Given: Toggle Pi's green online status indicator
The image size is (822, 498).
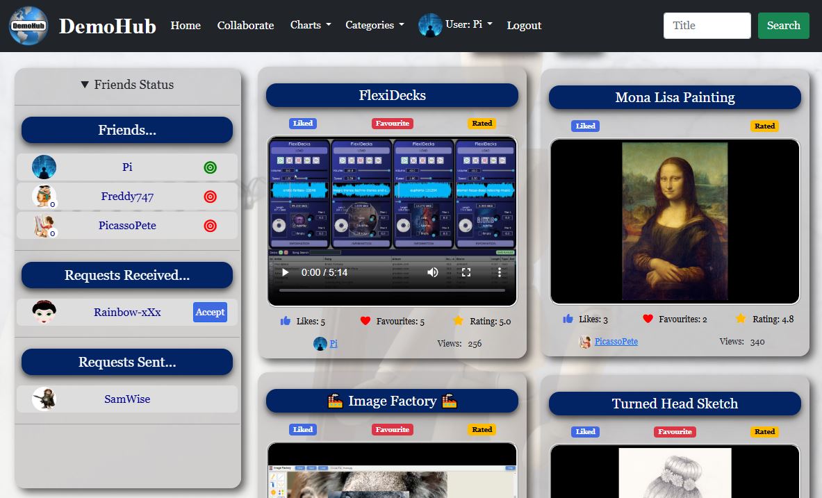Looking at the screenshot, I should [210, 167].
